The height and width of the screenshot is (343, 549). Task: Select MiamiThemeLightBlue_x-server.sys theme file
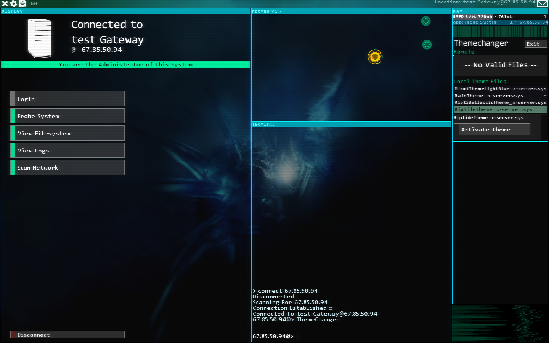tap(500, 88)
